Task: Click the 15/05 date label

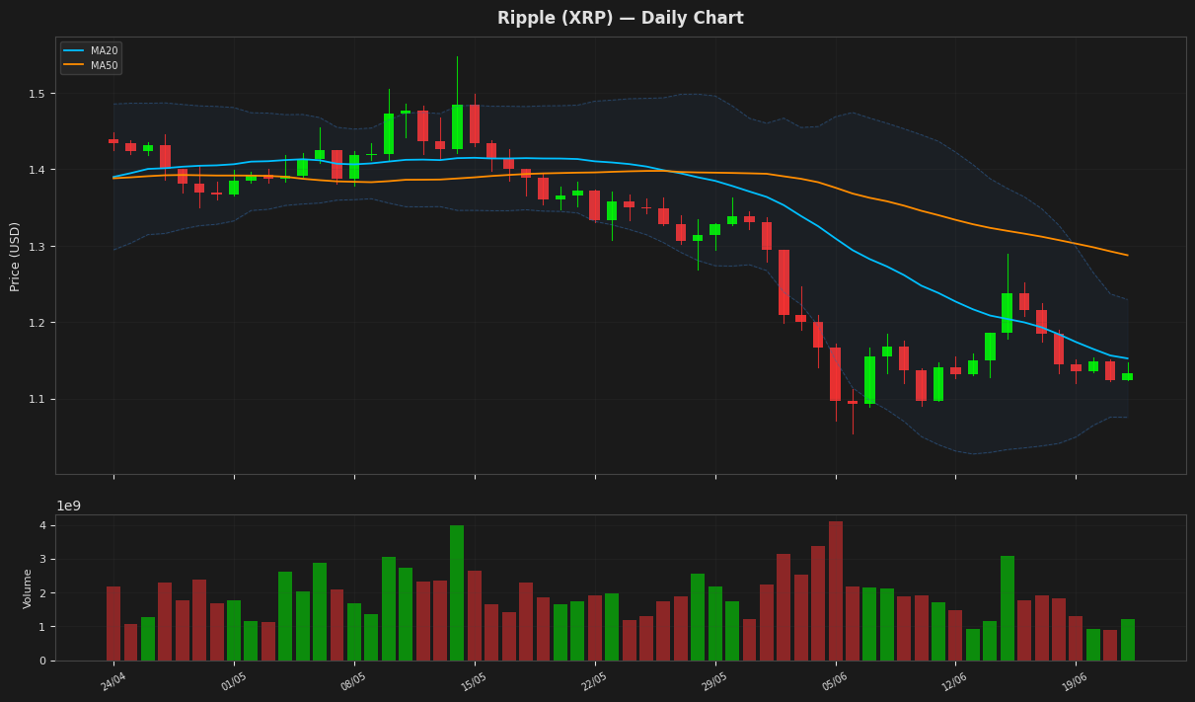Action: 475,681
